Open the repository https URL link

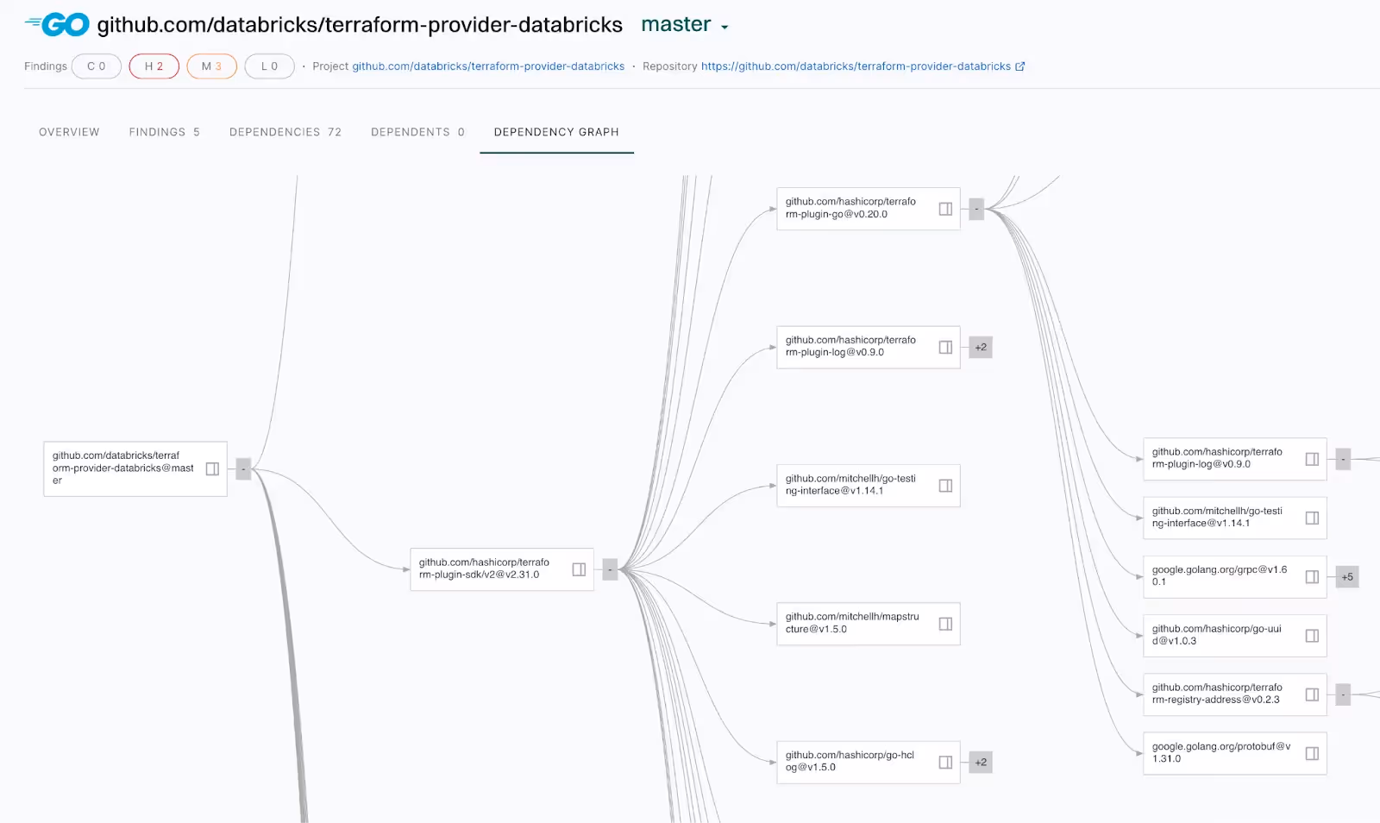[x=856, y=66]
